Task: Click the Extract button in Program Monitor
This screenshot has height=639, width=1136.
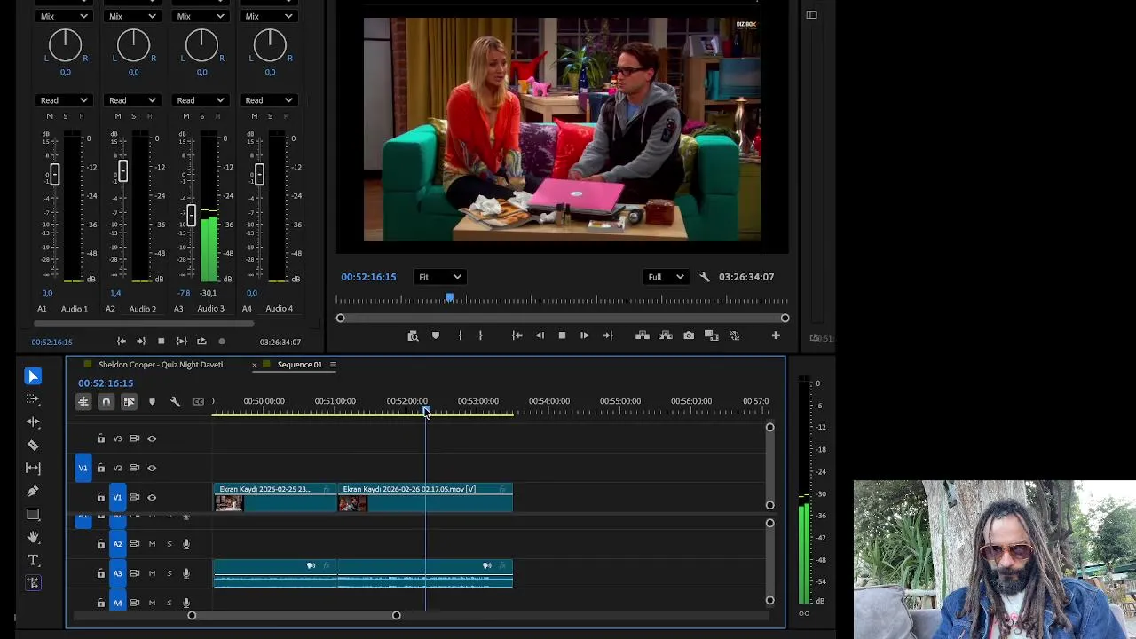Action: 666,335
